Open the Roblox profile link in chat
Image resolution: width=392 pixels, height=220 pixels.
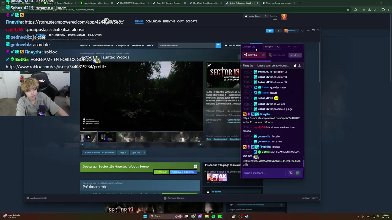click(272, 163)
